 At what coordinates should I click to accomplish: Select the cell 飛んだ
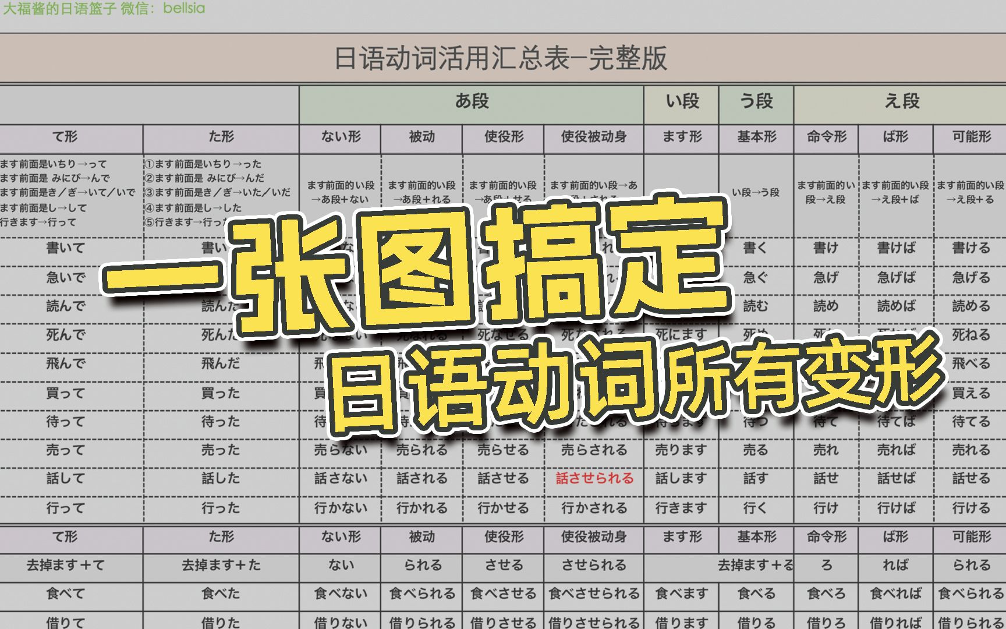pos(221,364)
